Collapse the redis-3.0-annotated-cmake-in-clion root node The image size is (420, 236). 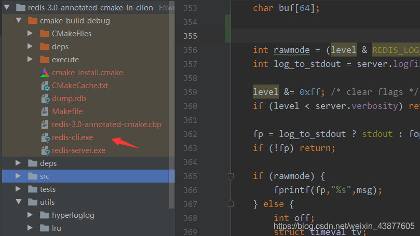tap(7, 7)
